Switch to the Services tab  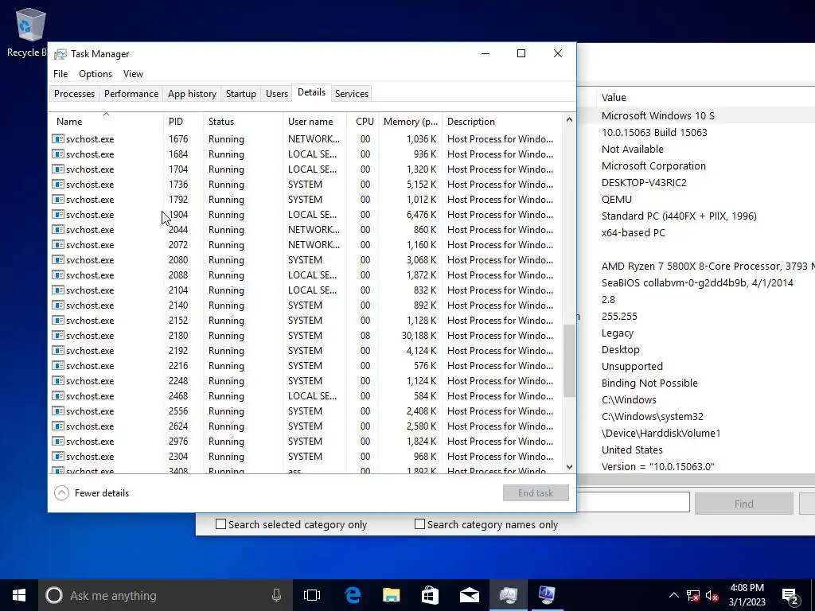pos(351,94)
